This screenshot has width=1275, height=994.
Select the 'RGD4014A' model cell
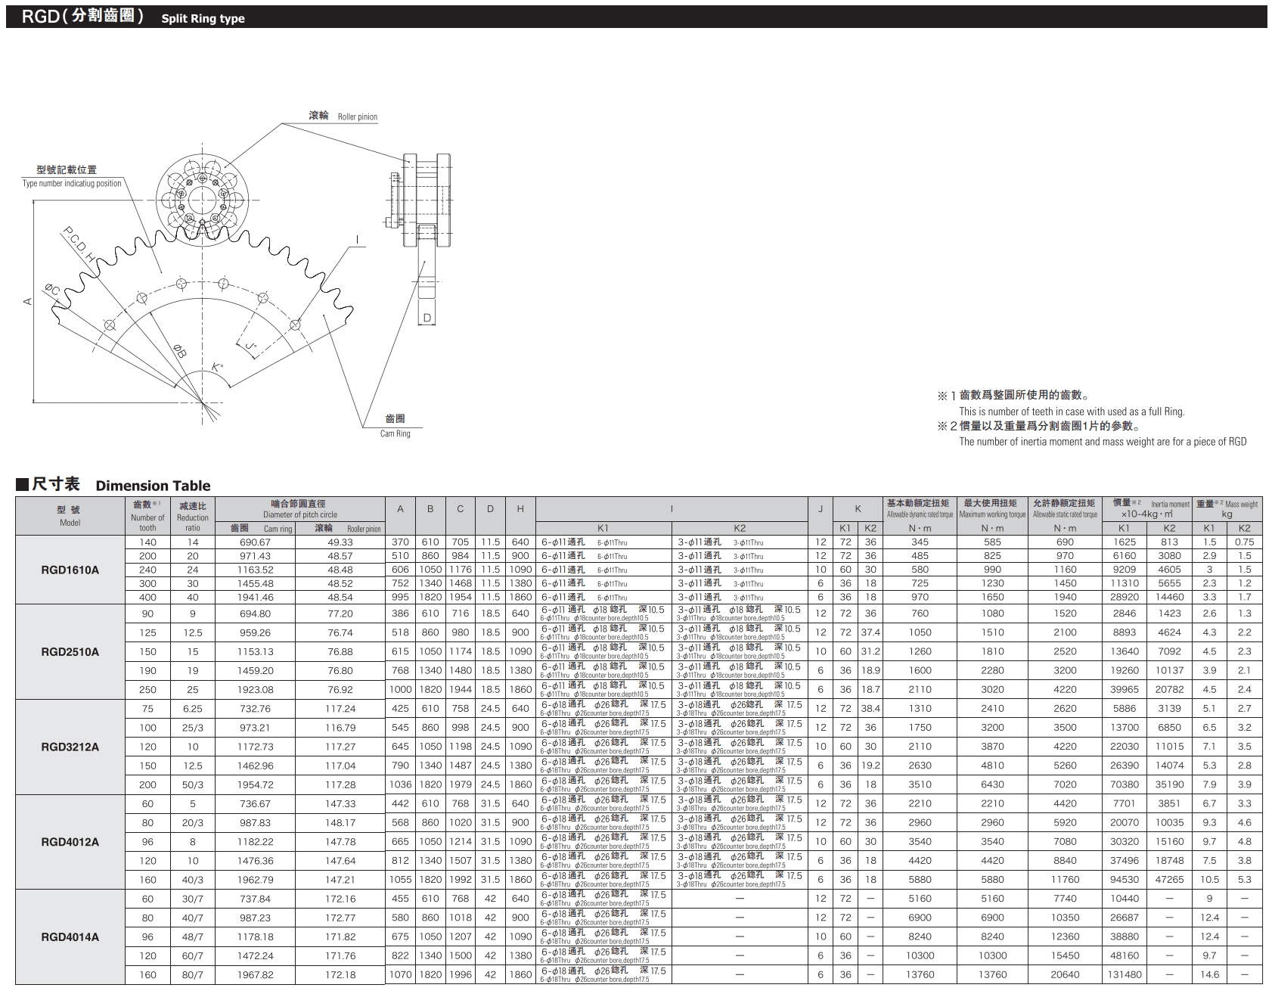(x=70, y=937)
